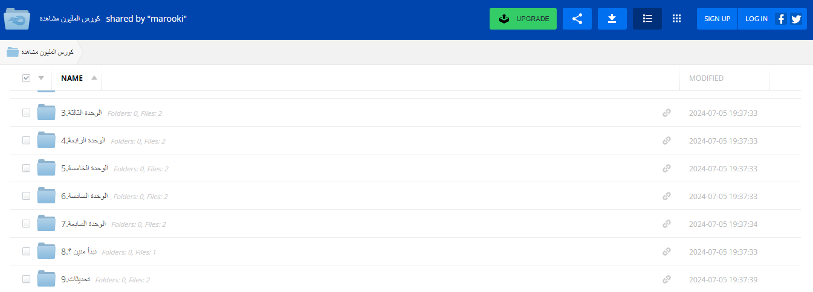Click the LOG IN button
813x292 pixels.
point(756,19)
